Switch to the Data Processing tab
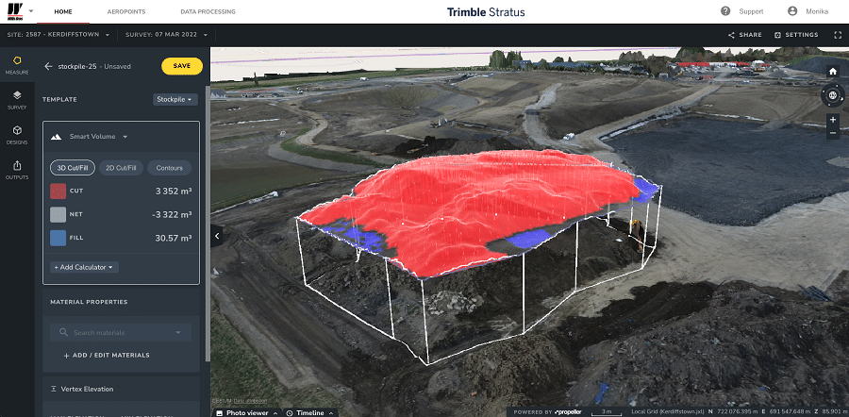This screenshot has width=849, height=417. [x=208, y=11]
